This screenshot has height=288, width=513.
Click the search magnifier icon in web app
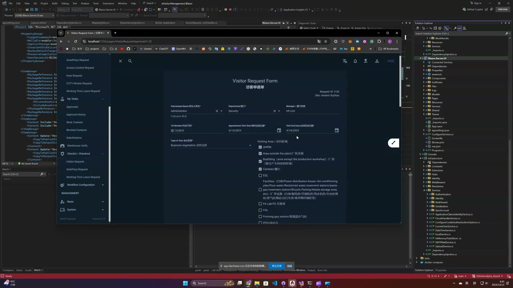click(130, 61)
